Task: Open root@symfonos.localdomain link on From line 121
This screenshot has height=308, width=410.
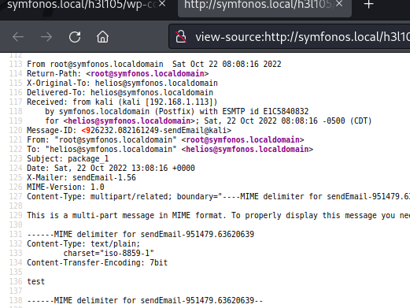Action: click(x=242, y=139)
